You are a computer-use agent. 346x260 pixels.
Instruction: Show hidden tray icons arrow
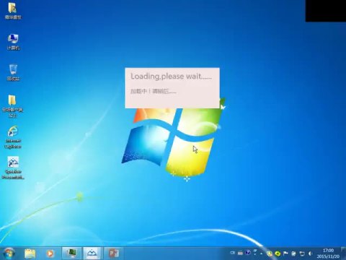[x=262, y=253]
